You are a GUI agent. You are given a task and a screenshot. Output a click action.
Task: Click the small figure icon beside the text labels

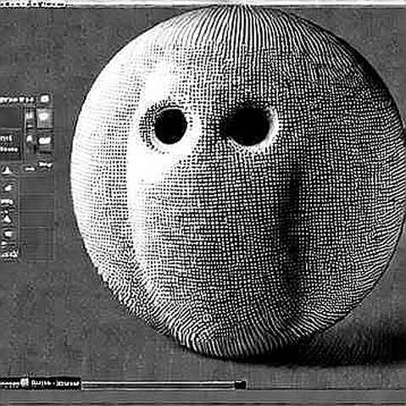click(x=30, y=139)
